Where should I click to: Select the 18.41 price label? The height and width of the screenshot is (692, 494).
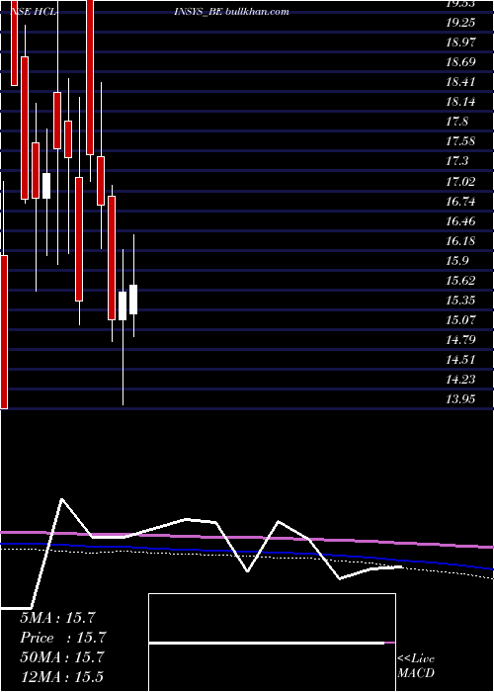click(x=460, y=82)
